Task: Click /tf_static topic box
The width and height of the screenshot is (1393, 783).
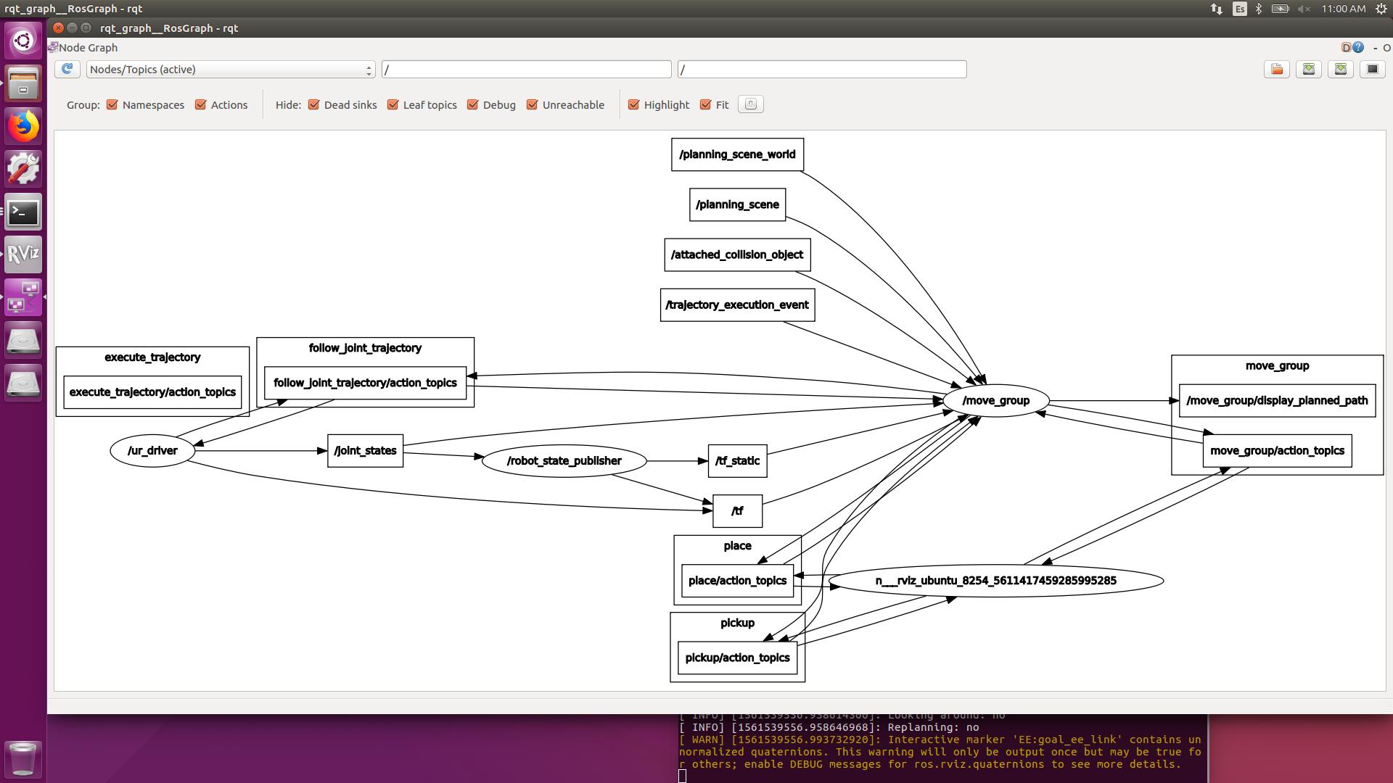Action: pos(737,460)
